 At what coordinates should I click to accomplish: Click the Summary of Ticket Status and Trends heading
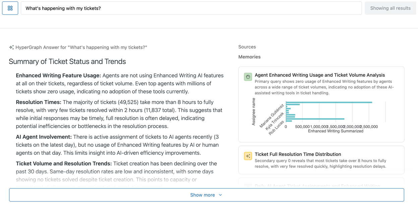[x=67, y=61]
